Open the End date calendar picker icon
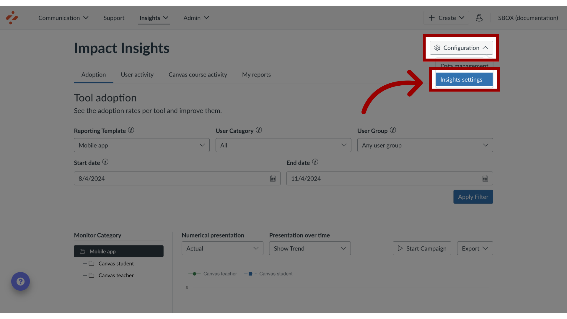 click(485, 178)
